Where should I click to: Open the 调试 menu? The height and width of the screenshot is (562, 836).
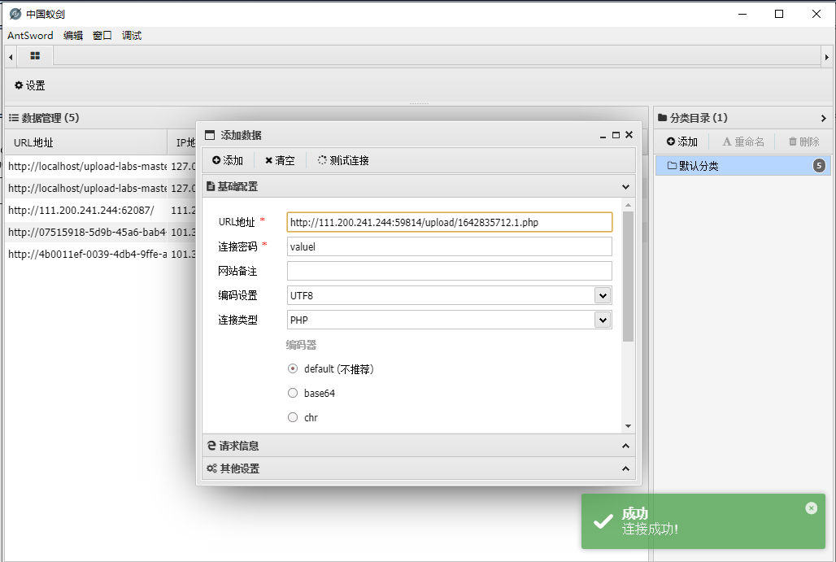132,36
